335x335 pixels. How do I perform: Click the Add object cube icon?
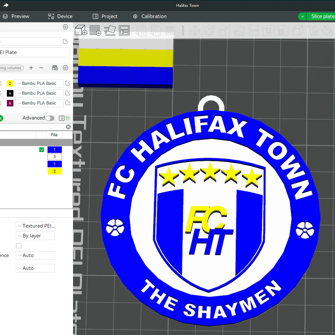click(x=81, y=30)
